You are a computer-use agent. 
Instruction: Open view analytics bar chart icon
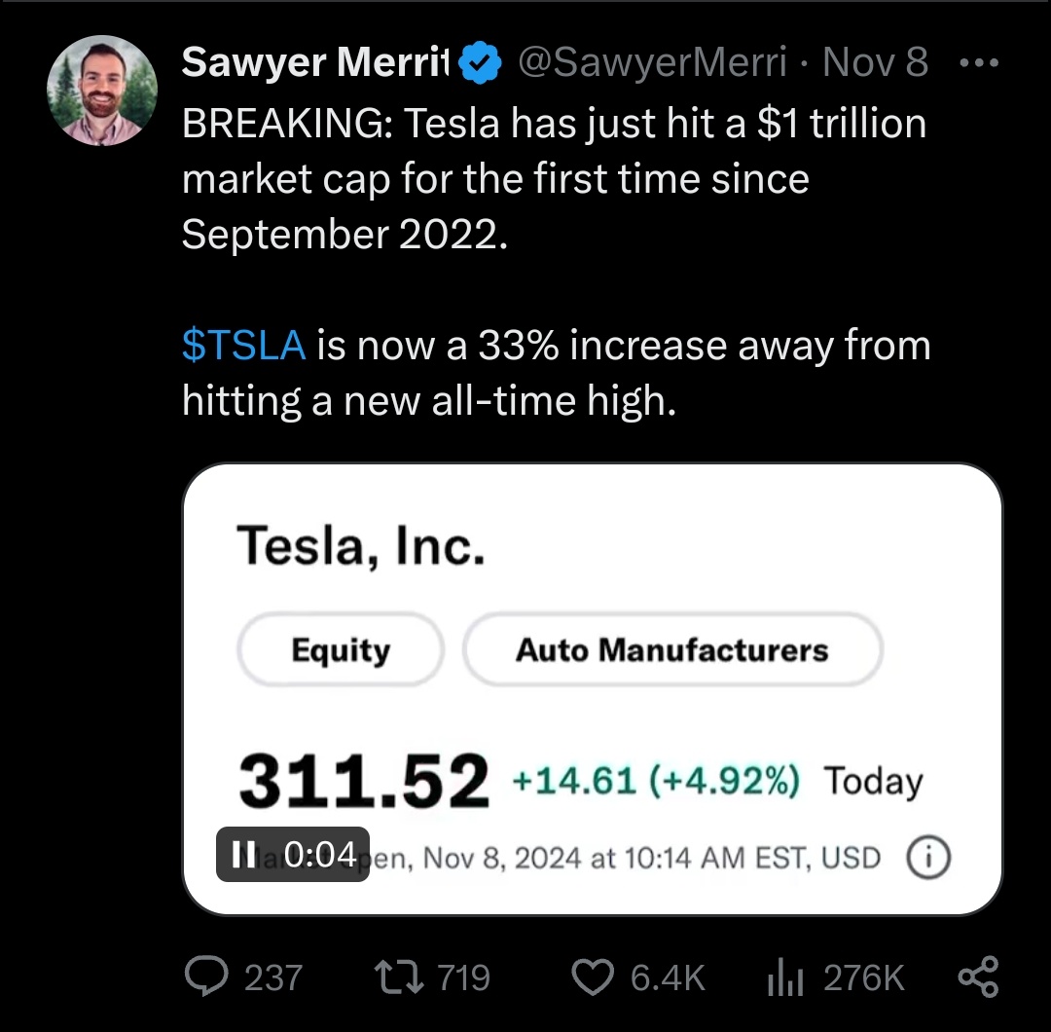(x=785, y=977)
